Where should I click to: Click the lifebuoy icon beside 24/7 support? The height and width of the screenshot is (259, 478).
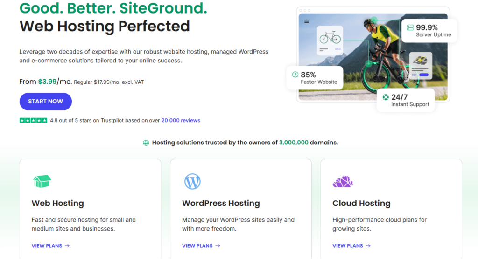point(386,97)
